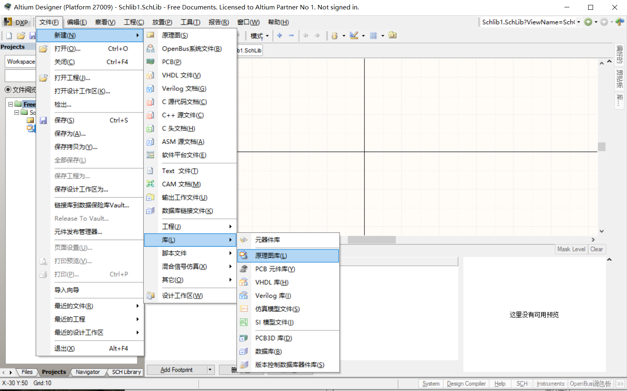627x391 pixels.
Task: Choose 退出(X) menu entry
Action: pos(90,348)
